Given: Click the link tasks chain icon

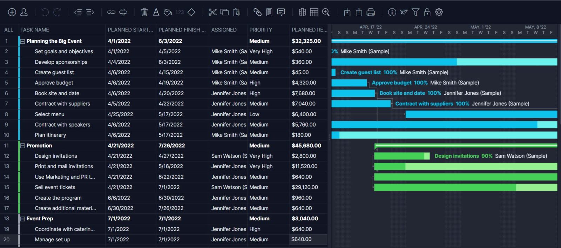Looking at the screenshot, I should tap(111, 12).
